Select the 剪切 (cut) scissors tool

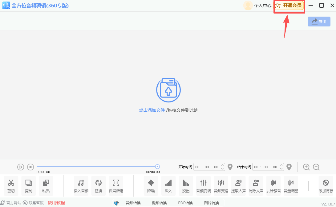(x=11, y=185)
